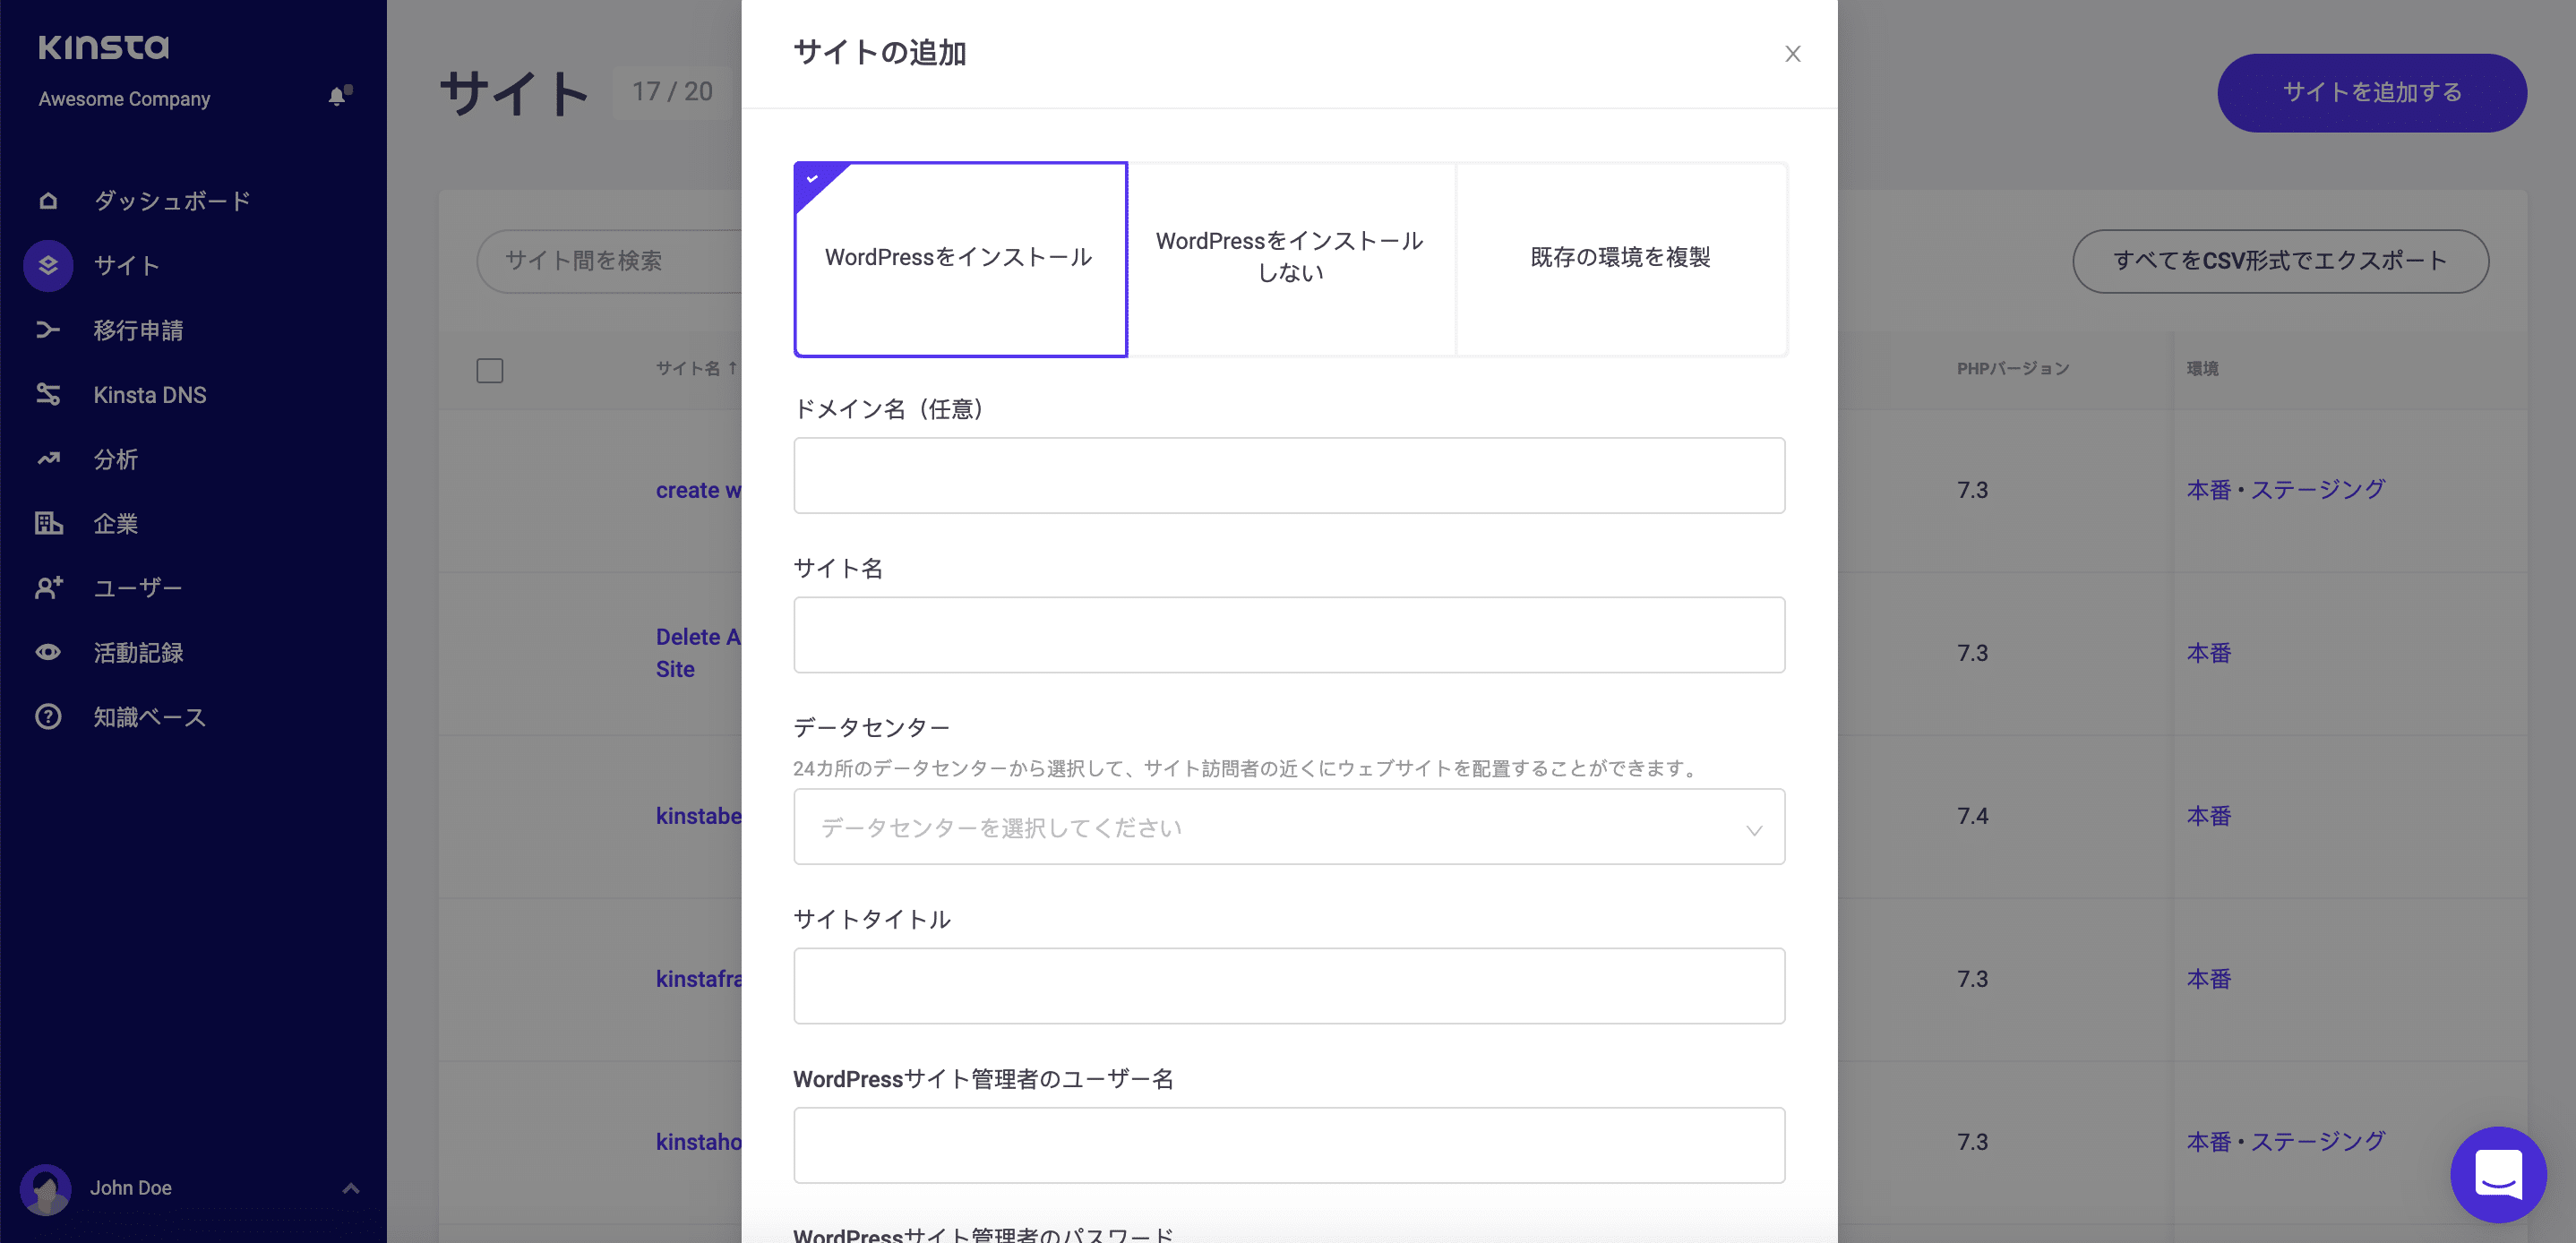Export all sites with the CSV button
2576x1243 pixels.
pyautogui.click(x=2280, y=261)
